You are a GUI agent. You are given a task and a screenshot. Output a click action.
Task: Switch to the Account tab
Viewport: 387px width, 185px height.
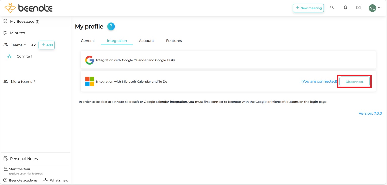click(x=147, y=41)
